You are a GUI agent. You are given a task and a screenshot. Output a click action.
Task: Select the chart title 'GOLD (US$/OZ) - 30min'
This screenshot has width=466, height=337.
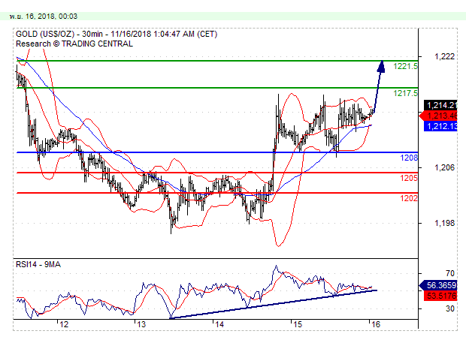pos(59,34)
